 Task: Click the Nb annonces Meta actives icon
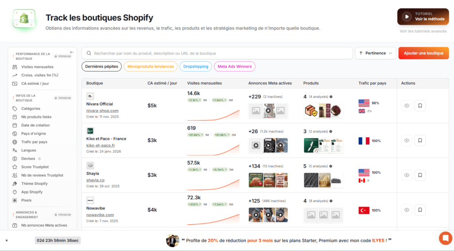[x=15, y=225]
